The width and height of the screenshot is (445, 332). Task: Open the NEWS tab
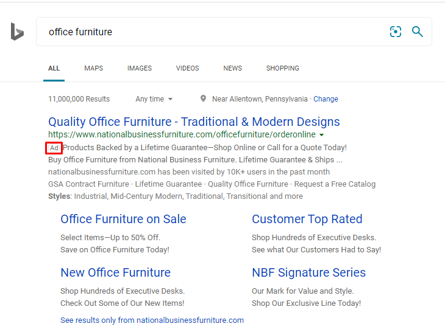[x=232, y=68]
